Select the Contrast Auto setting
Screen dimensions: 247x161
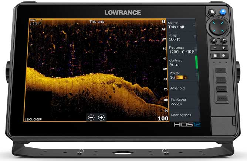coord(182,63)
